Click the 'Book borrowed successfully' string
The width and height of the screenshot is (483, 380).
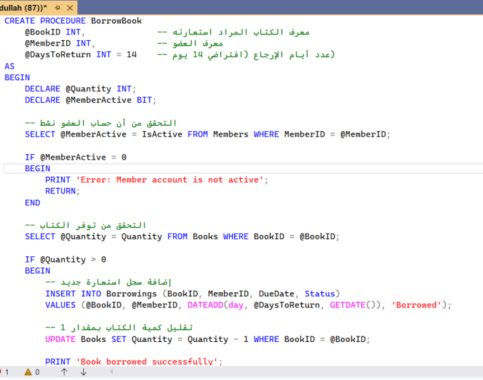[x=148, y=361]
